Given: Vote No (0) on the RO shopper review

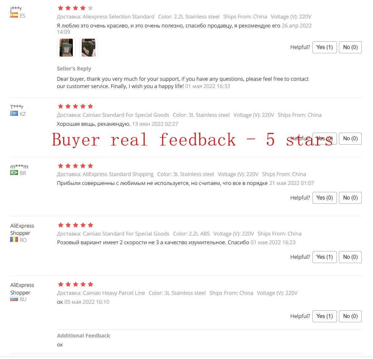Looking at the screenshot, I should (x=350, y=257).
